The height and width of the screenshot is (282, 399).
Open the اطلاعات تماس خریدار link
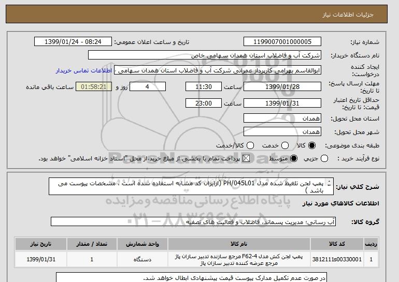(84, 70)
